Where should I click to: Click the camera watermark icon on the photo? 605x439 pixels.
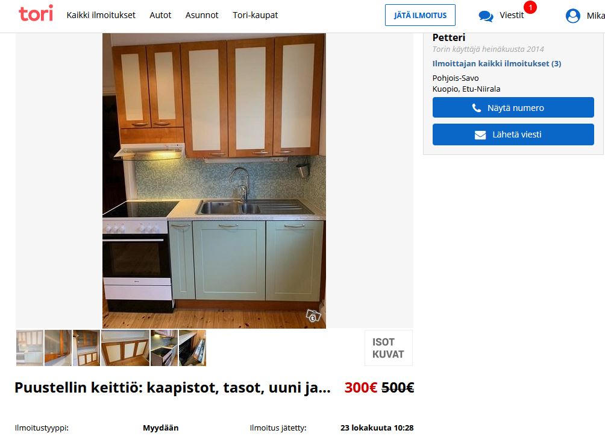(313, 316)
